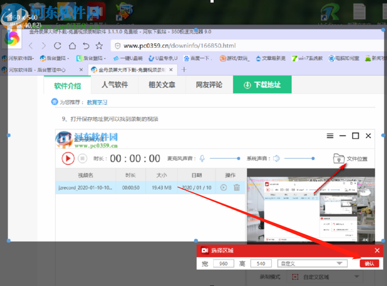Open a new browser tab with plus

point(184,70)
